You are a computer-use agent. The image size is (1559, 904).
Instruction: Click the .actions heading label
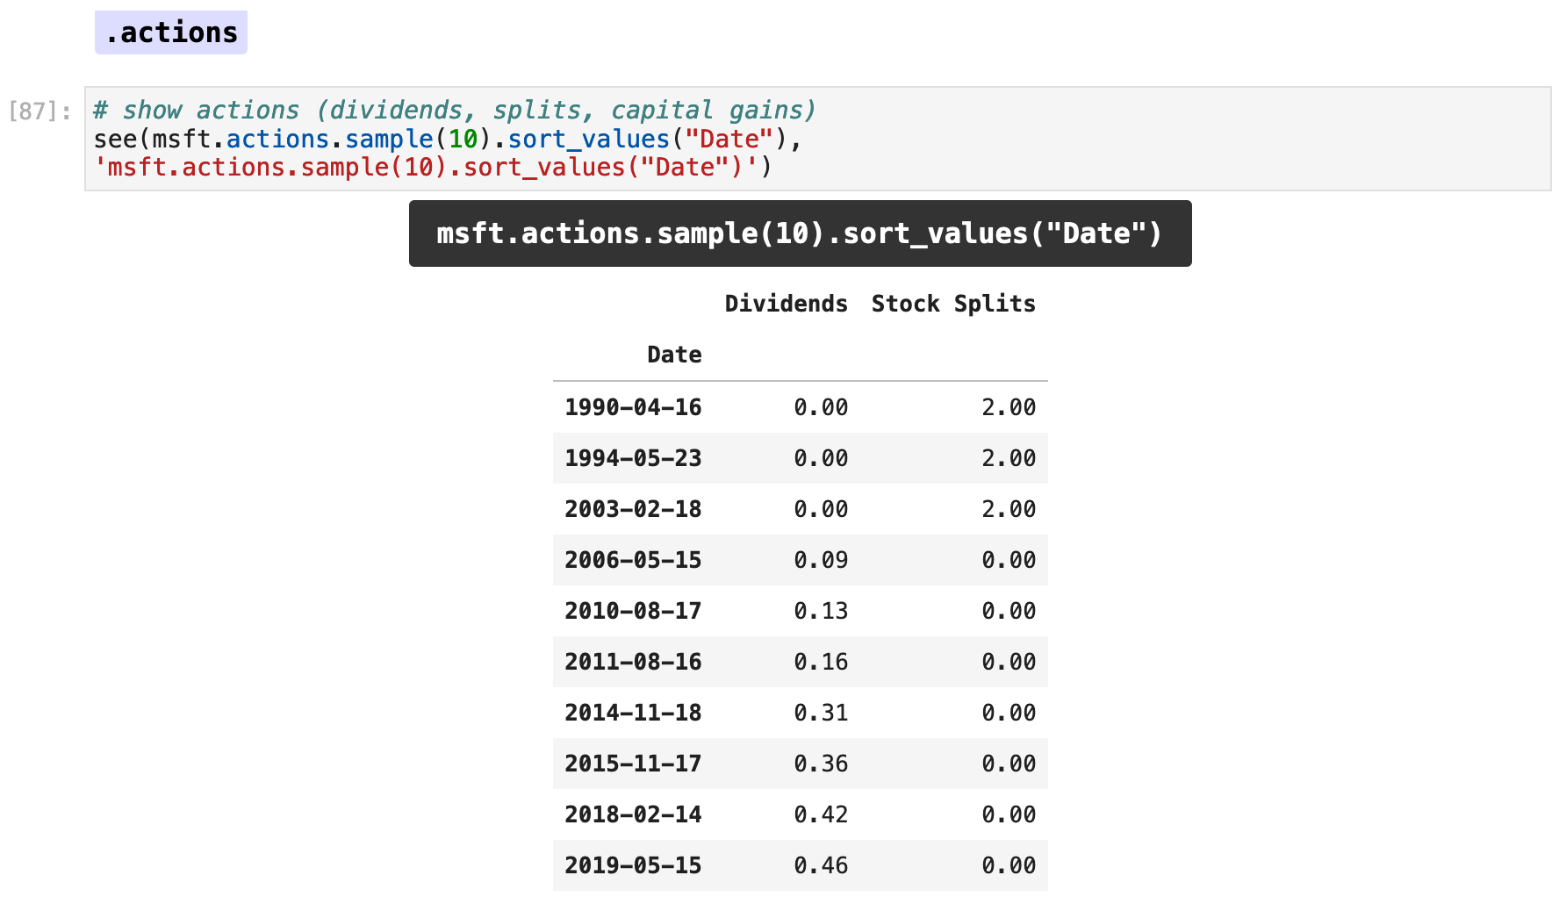171,32
